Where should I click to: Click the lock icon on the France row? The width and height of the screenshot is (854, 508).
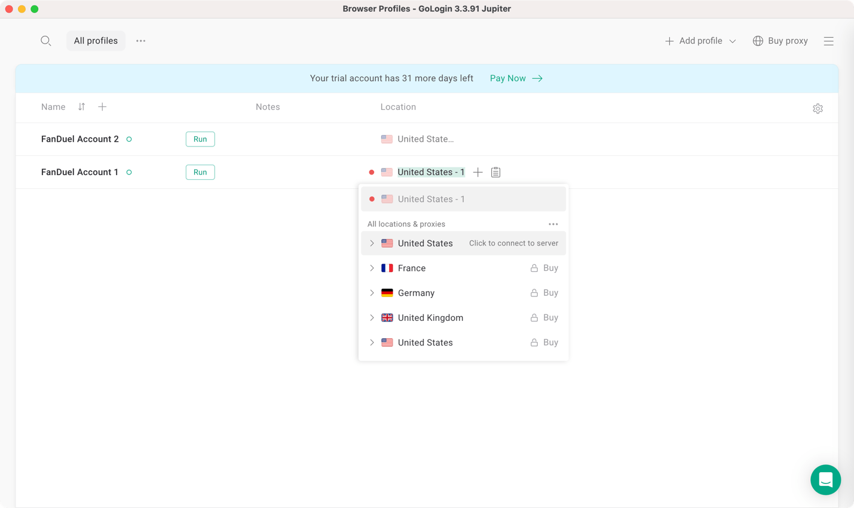pos(534,268)
